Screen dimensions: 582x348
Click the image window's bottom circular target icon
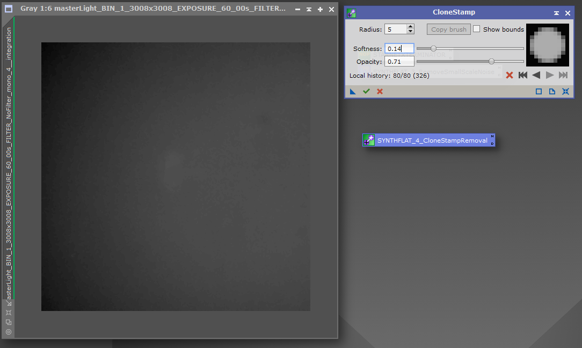pyautogui.click(x=9, y=332)
